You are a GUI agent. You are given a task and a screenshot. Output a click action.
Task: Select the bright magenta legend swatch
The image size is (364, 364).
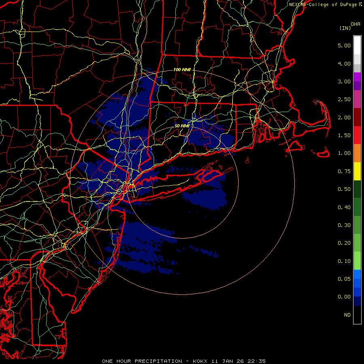357,77
